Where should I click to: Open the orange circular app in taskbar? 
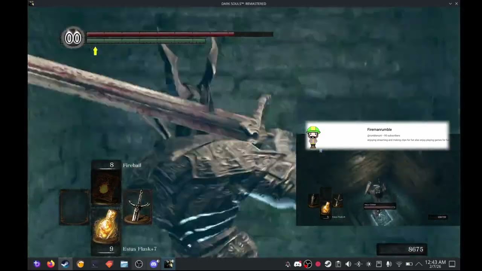click(x=80, y=264)
